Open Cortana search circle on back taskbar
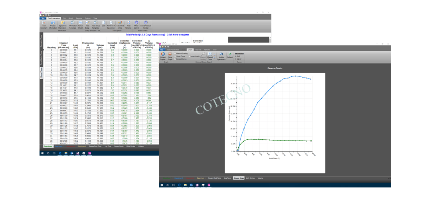This screenshot has height=199, width=431. [x=48, y=154]
